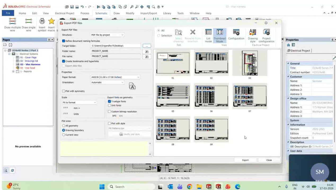Screen dimensions: 336x190
Task: Uncheck Create bookmarks and hyperlinks
Action: point(64,61)
